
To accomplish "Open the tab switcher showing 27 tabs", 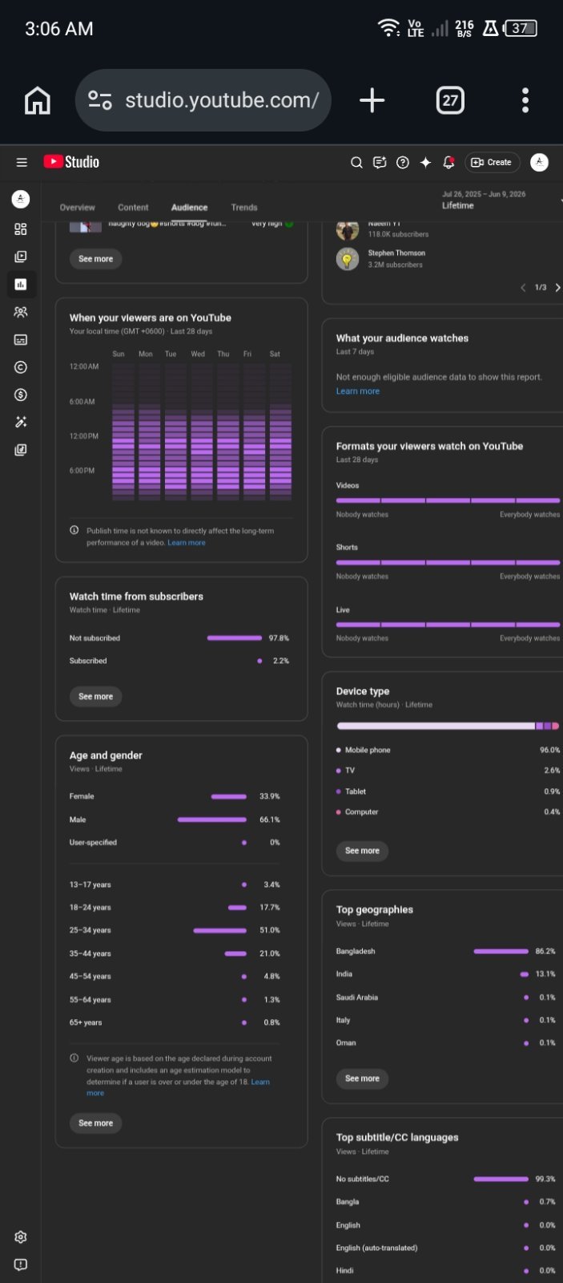I will pos(450,100).
